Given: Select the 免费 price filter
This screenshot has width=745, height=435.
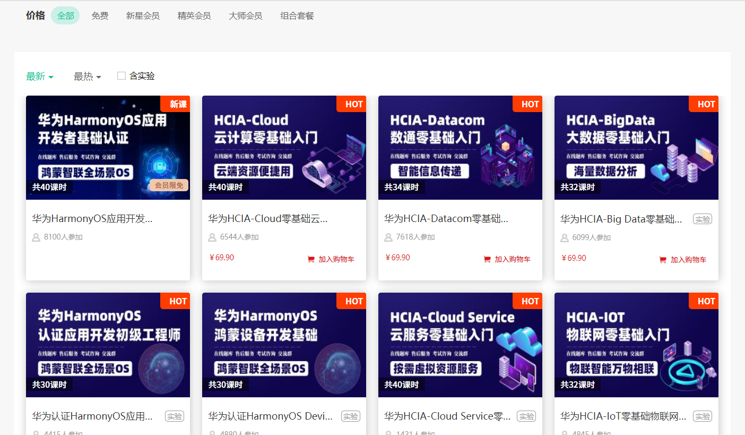Looking at the screenshot, I should [100, 15].
